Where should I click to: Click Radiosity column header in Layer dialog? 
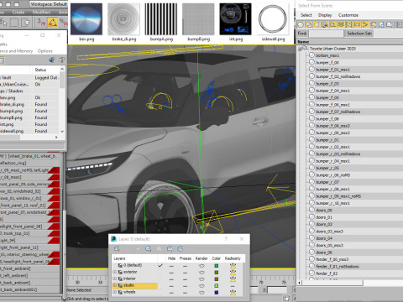click(233, 258)
